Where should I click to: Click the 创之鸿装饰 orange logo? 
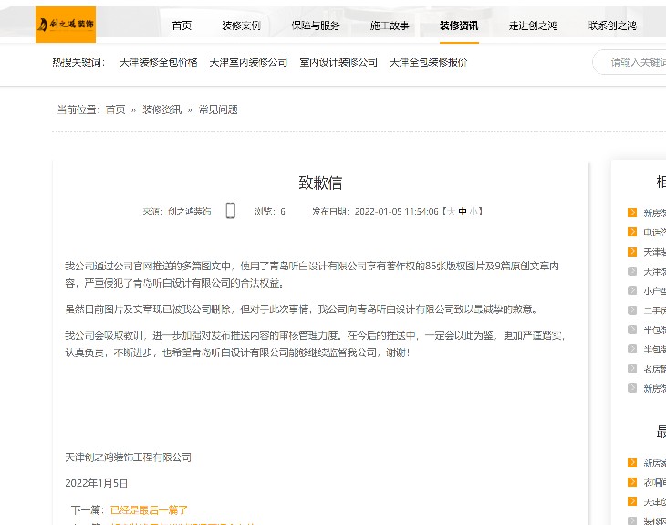[x=66, y=25]
